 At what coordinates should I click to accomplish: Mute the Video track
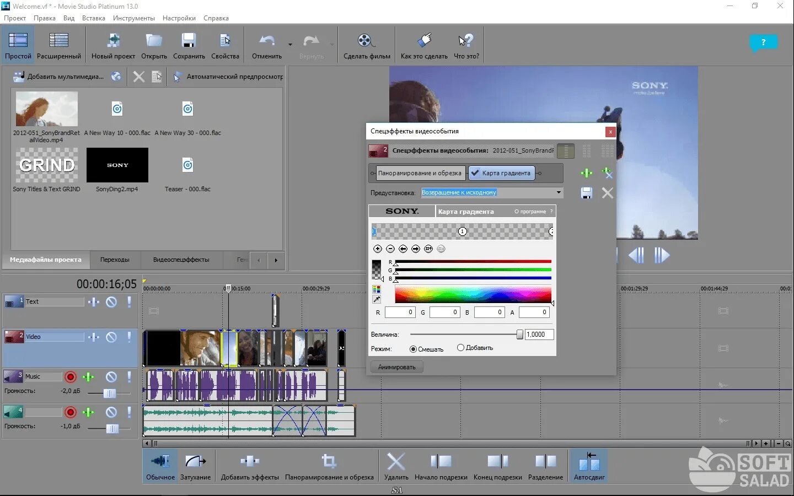tap(112, 337)
